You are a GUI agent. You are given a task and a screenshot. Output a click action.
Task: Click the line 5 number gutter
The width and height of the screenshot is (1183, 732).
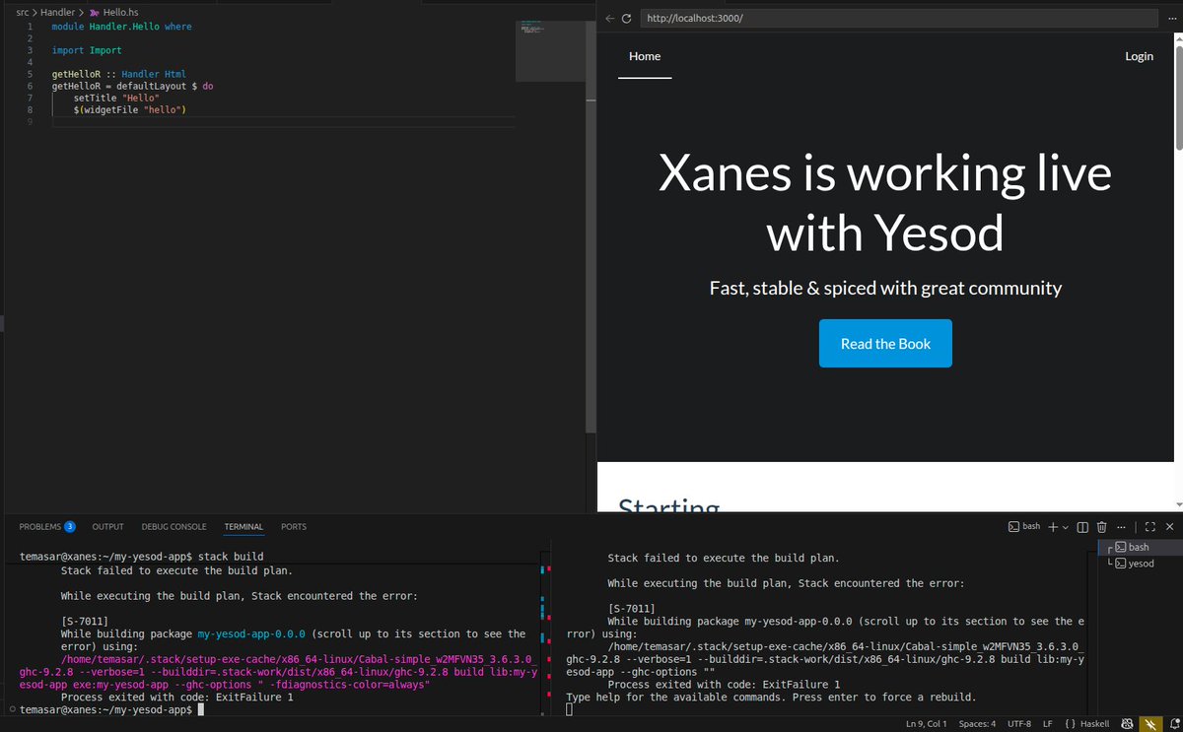[30, 74]
